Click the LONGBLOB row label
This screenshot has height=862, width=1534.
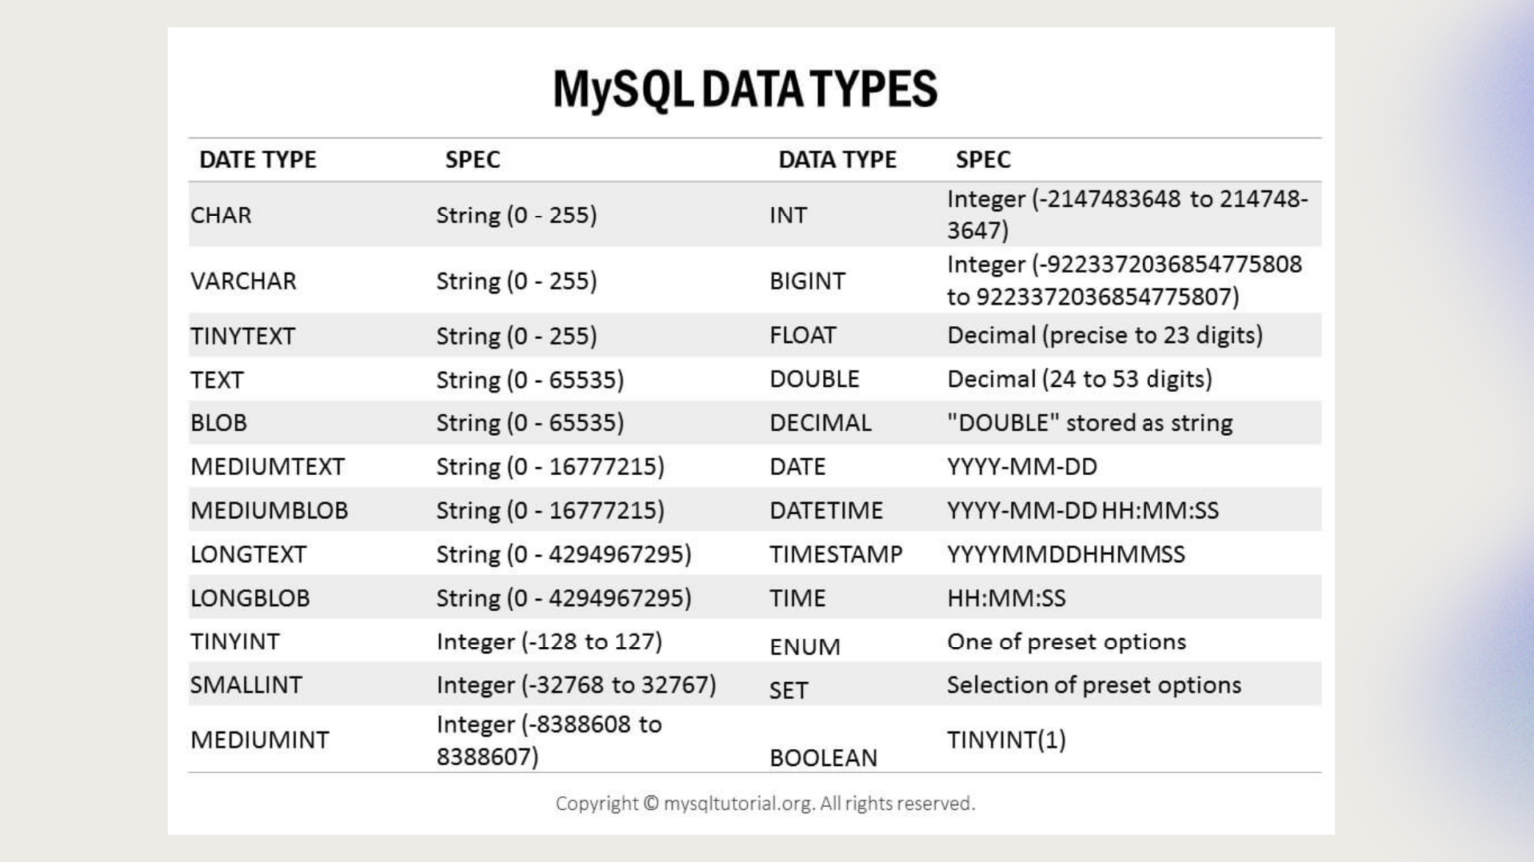pos(250,598)
